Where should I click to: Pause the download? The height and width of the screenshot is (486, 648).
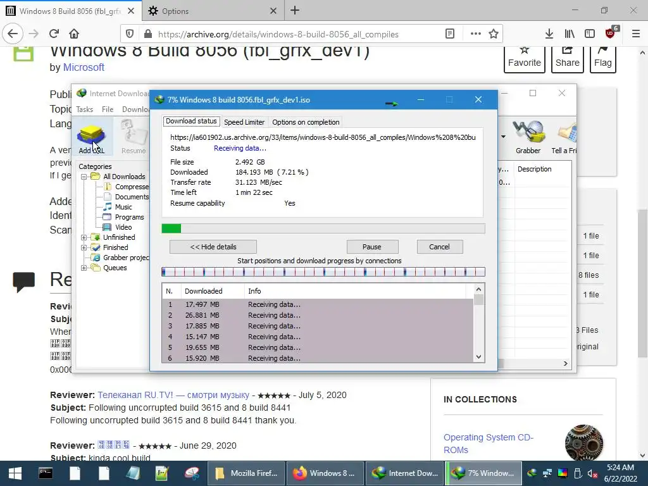pos(372,247)
